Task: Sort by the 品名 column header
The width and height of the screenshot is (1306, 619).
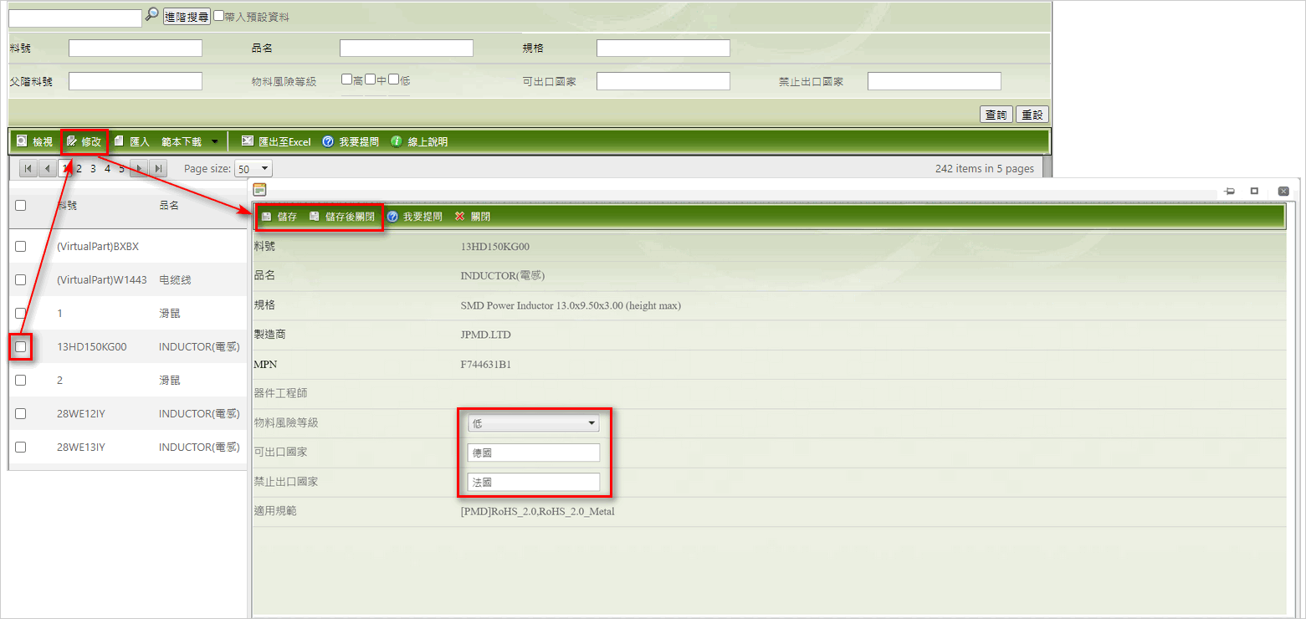Action: pyautogui.click(x=169, y=205)
